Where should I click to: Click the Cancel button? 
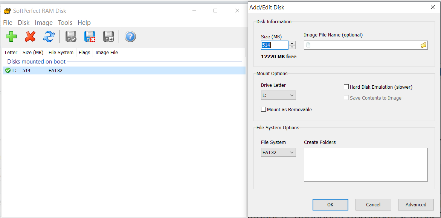(373, 204)
